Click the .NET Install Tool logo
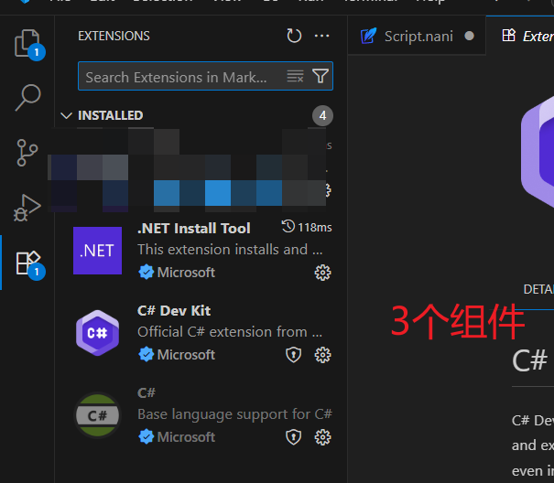 [x=97, y=251]
